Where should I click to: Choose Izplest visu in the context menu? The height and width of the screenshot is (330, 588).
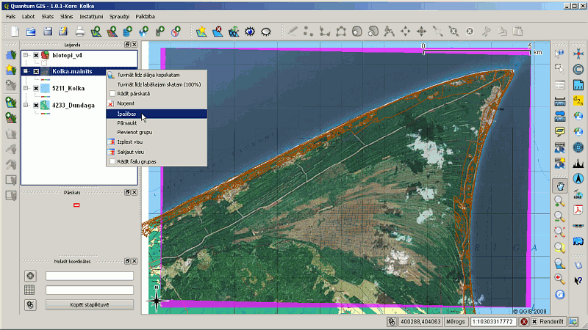click(157, 142)
